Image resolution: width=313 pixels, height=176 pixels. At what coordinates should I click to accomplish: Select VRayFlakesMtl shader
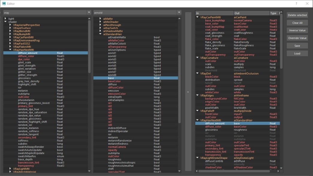[22, 47]
